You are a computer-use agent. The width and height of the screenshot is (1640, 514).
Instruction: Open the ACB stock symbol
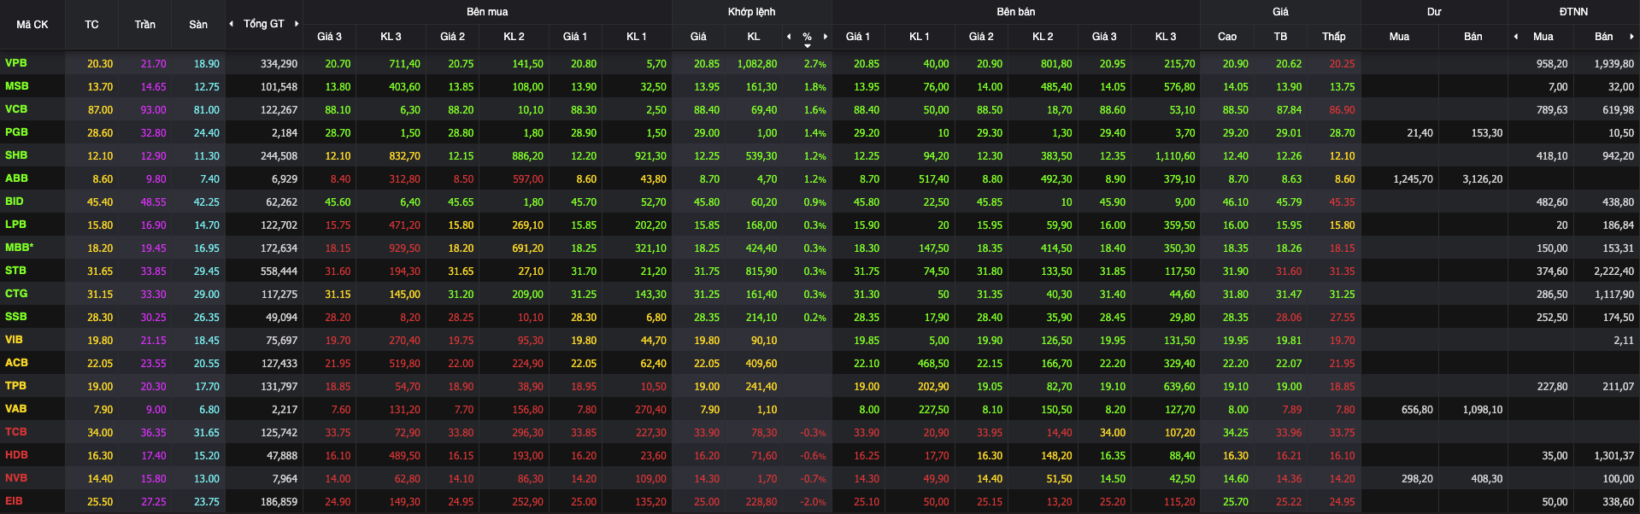[16, 363]
